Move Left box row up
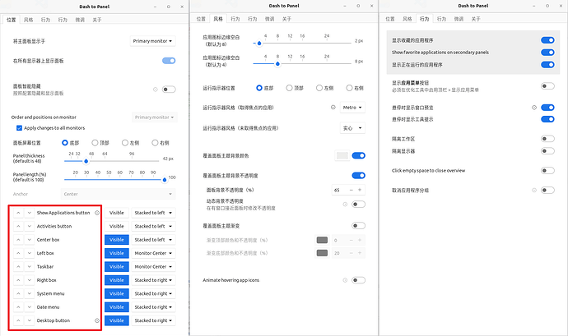 point(18,253)
